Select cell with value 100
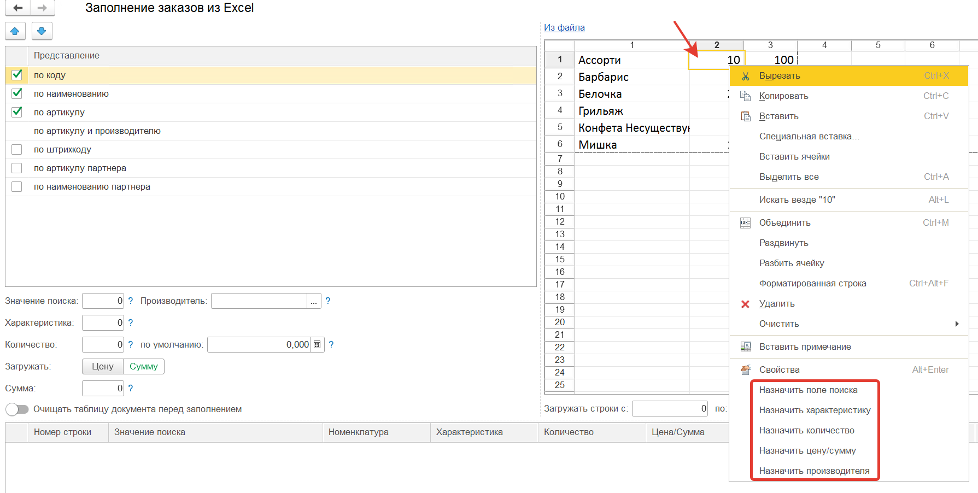 pyautogui.click(x=770, y=60)
